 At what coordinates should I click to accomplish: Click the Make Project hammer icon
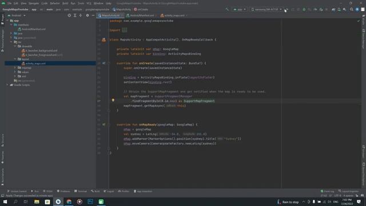point(227,10)
